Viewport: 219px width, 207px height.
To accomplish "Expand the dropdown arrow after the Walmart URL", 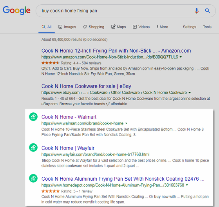I will tap(126, 123).
